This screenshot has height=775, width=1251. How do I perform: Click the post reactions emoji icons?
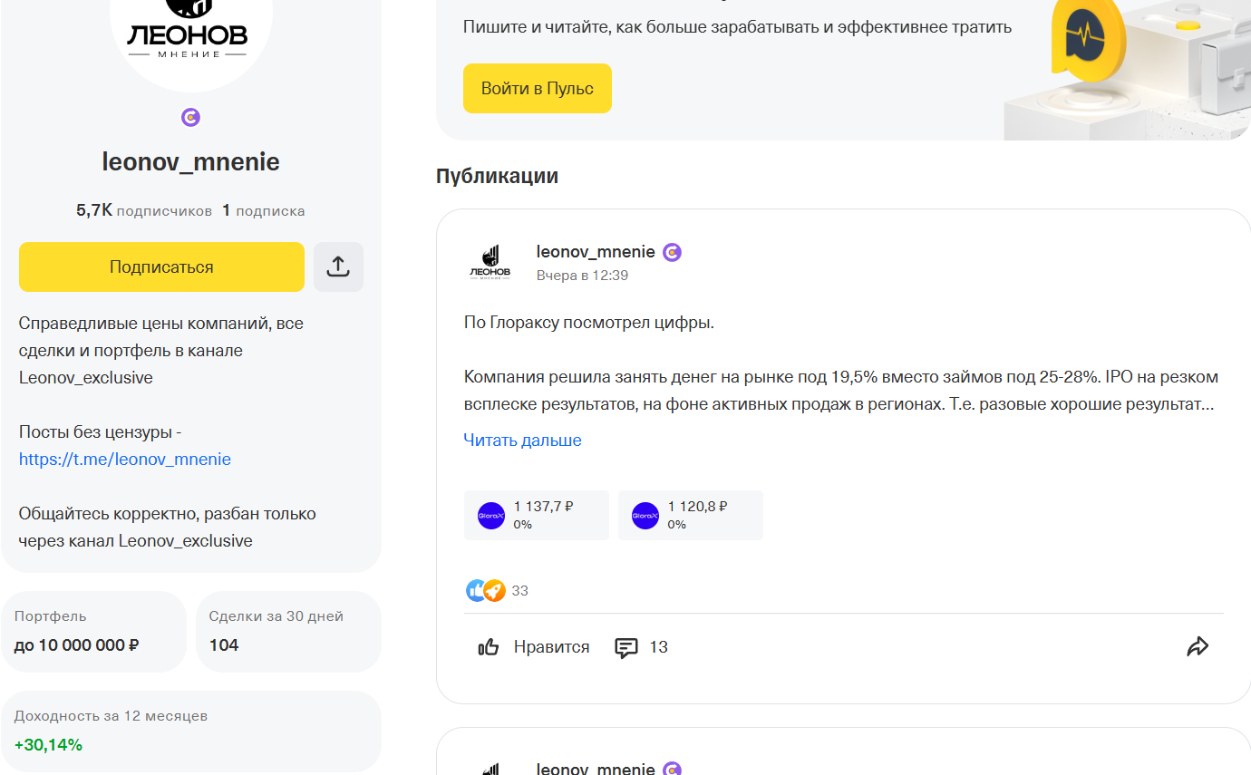484,591
